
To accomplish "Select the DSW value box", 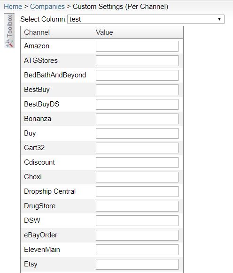I will [x=137, y=220].
